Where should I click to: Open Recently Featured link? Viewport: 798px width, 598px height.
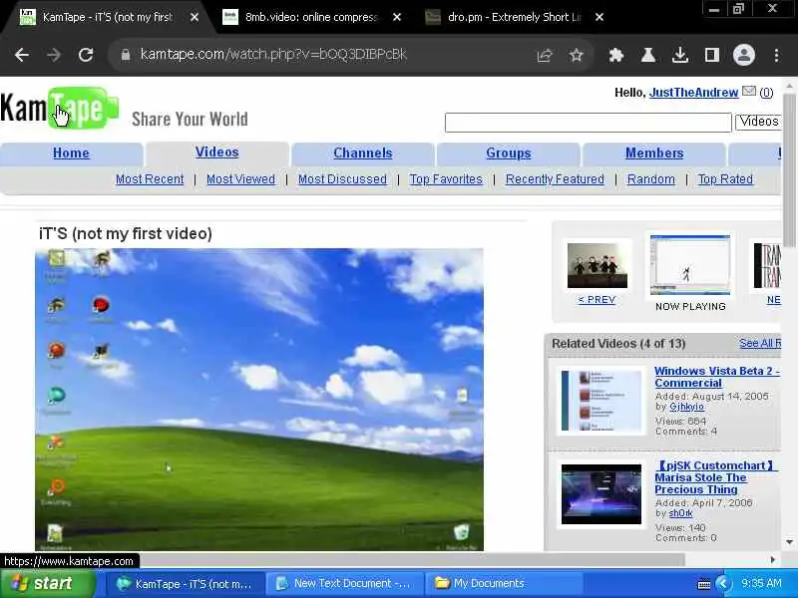(x=555, y=179)
